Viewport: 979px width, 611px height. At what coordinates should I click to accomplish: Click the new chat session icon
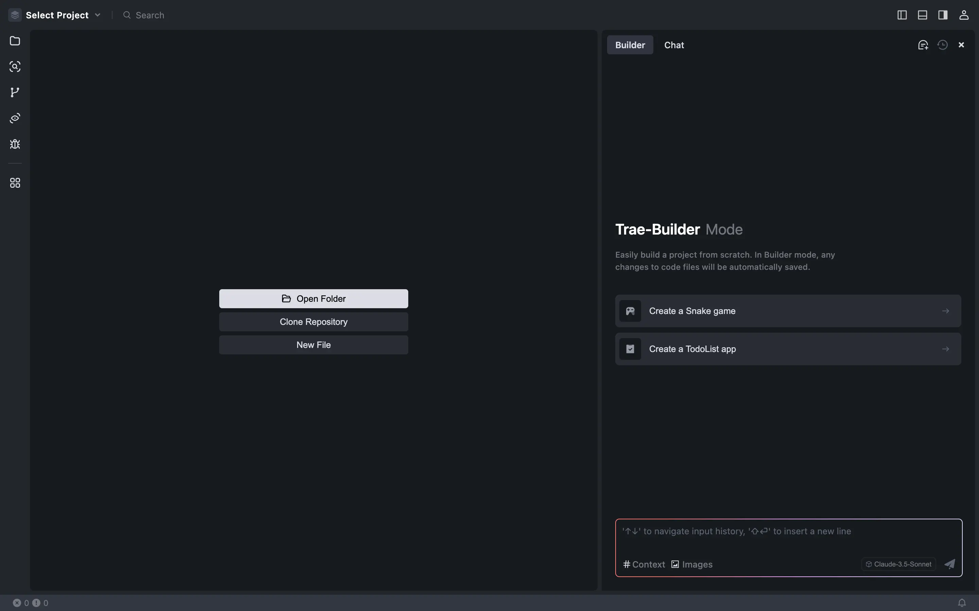923,45
